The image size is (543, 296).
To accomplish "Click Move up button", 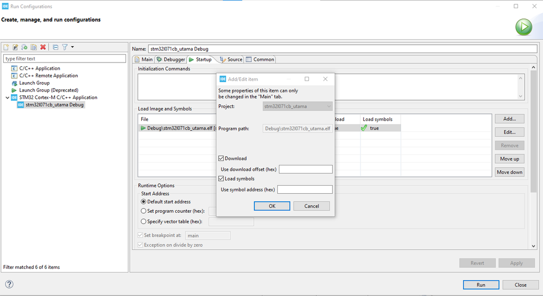I will pyautogui.click(x=509, y=159).
